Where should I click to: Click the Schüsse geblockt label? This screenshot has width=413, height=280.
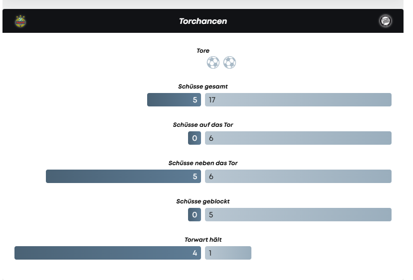(203, 201)
